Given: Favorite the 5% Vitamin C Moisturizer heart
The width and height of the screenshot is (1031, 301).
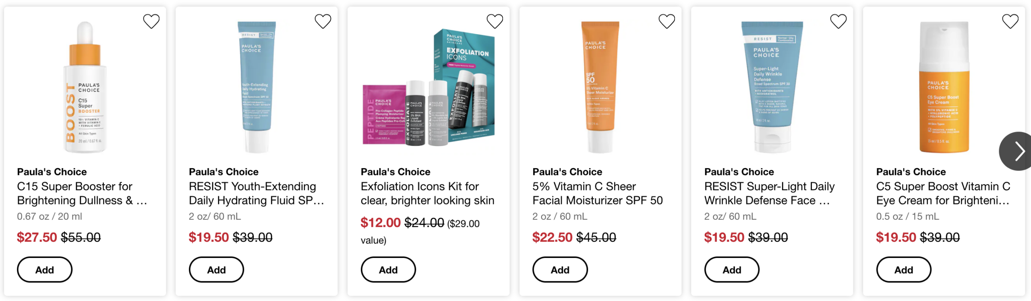Looking at the screenshot, I should [x=667, y=21].
